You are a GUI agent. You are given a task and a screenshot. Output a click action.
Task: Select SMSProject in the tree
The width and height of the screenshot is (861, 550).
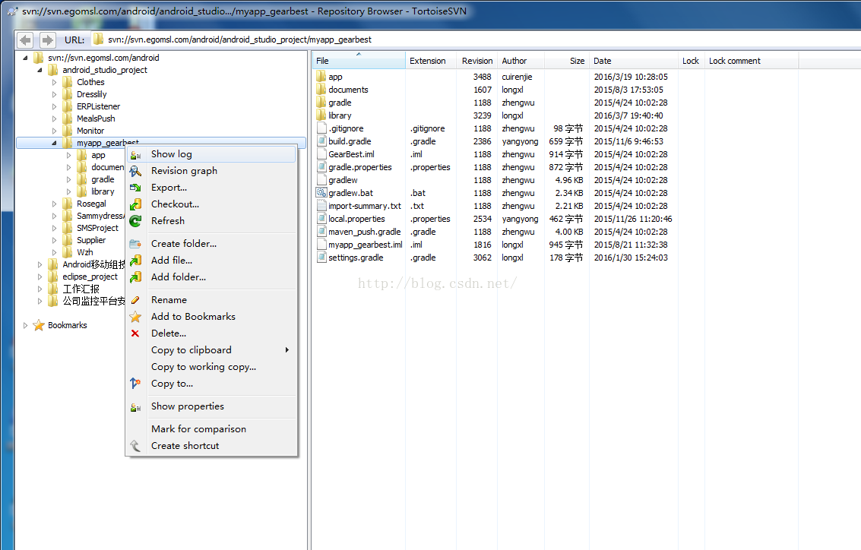(97, 228)
